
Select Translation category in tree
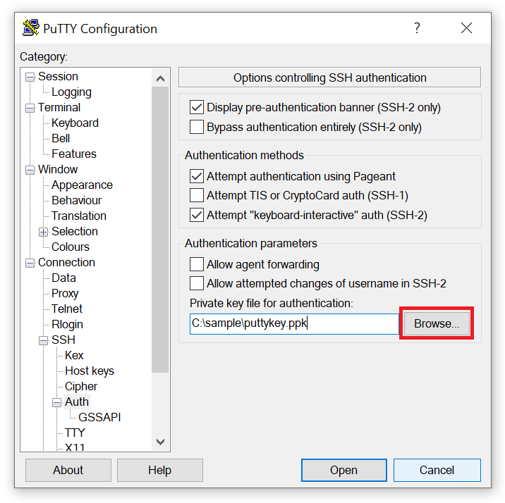tap(79, 216)
